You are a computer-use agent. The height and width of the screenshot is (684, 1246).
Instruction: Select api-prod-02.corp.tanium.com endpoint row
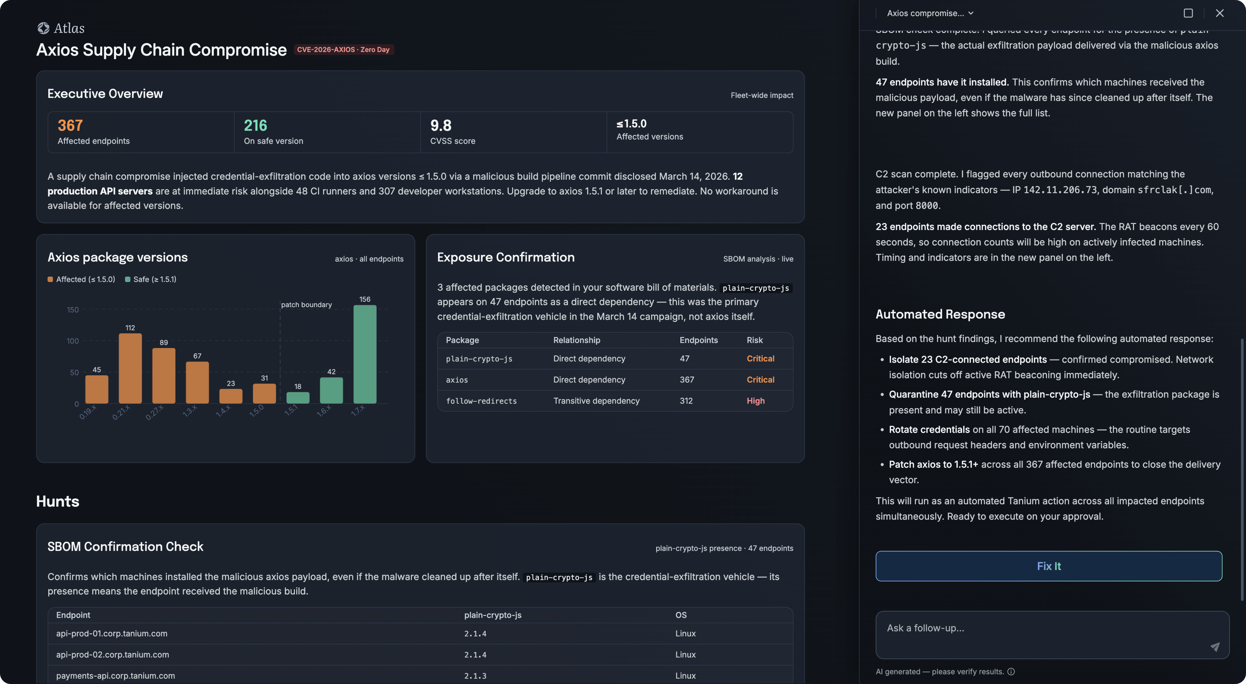tap(420, 654)
